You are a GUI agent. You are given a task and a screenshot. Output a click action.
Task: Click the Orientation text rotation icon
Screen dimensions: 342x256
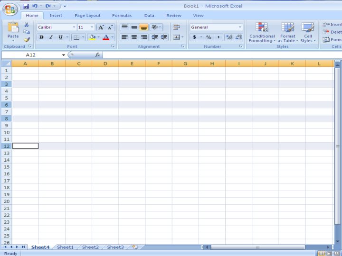[x=155, y=27]
